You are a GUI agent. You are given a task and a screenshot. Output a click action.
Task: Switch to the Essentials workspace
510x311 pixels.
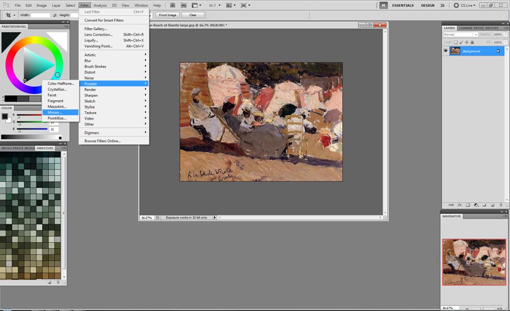403,5
